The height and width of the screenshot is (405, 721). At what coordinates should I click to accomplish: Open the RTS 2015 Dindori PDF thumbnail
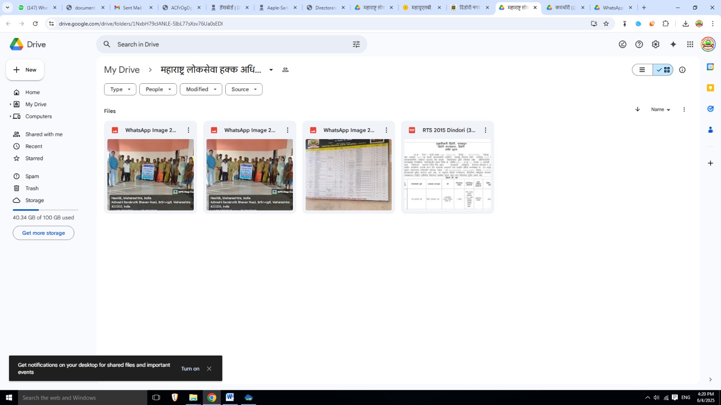(x=447, y=175)
